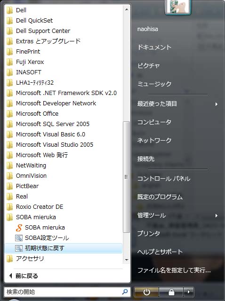Viewport: 225px width, 301px height.
Task: Open ネットワーク from the right pane
Action: pos(154,141)
